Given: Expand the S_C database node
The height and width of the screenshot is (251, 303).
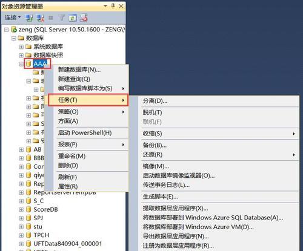Looking at the screenshot, I should click(21, 201).
